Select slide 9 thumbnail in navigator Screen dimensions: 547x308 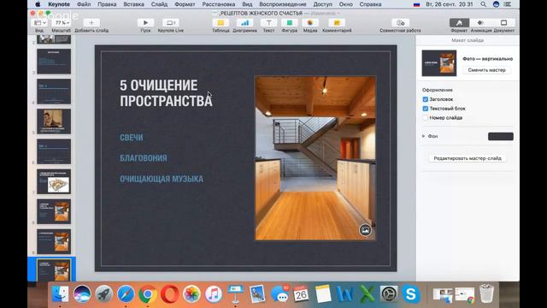coord(54,241)
